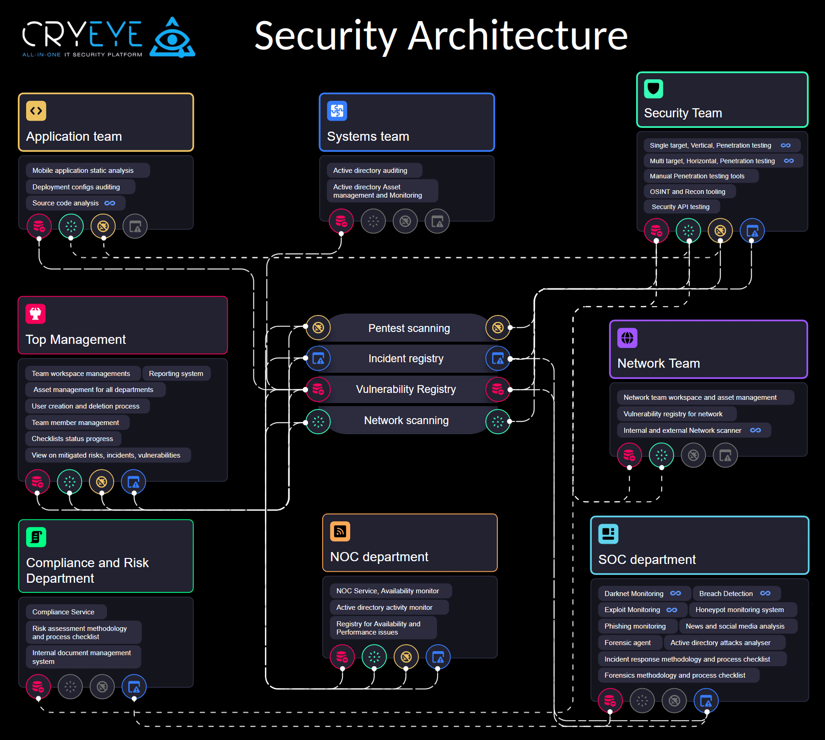Click the Network Team globe icon

[x=627, y=338]
